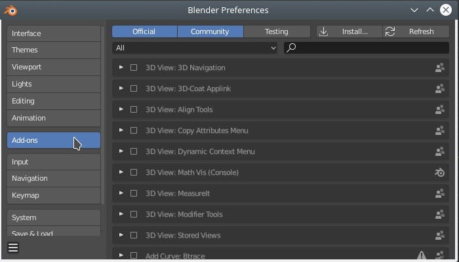Click the Refresh button
Viewport: 459px width, 262px height.
point(416,31)
